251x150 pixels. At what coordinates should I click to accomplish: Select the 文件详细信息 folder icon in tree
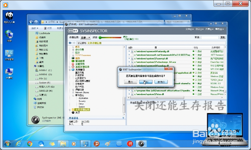click(x=73, y=110)
